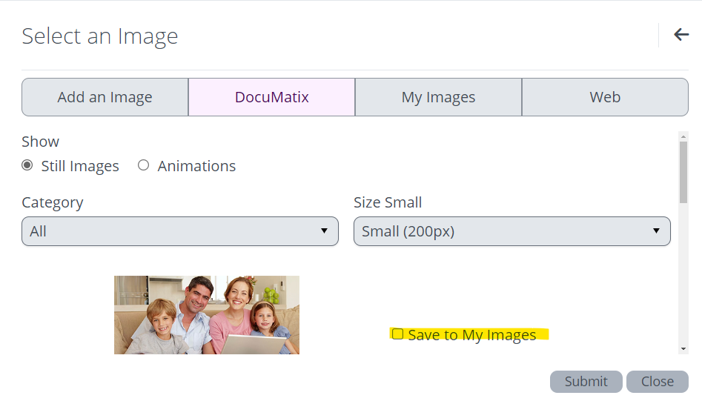
Task: Enable the Save to My Images checkbox
Action: [x=397, y=334]
